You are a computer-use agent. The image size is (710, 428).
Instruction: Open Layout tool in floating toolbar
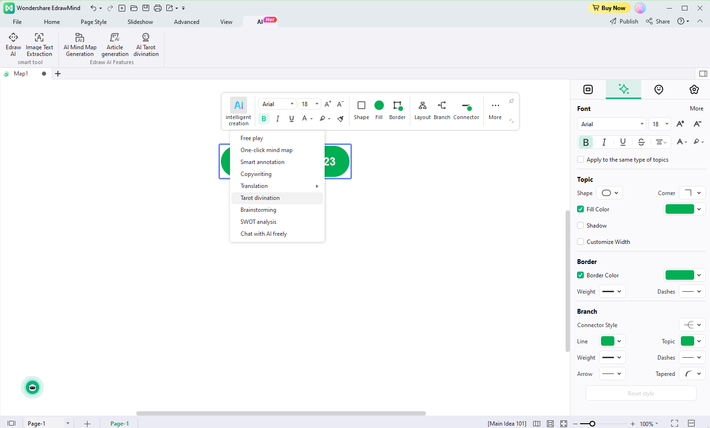(423, 110)
